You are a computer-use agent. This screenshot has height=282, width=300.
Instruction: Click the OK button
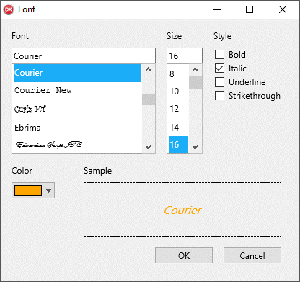(184, 255)
